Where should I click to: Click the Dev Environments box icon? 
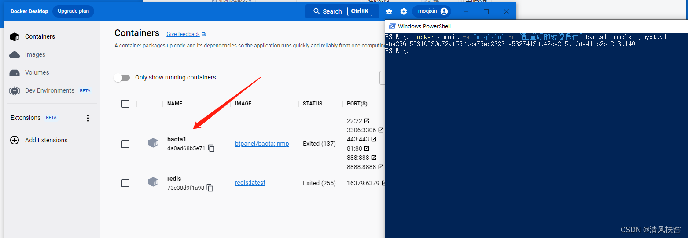point(15,90)
